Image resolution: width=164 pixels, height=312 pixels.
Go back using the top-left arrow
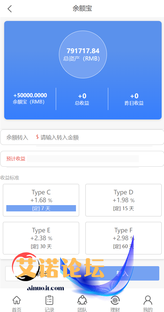pyautogui.click(x=9, y=9)
